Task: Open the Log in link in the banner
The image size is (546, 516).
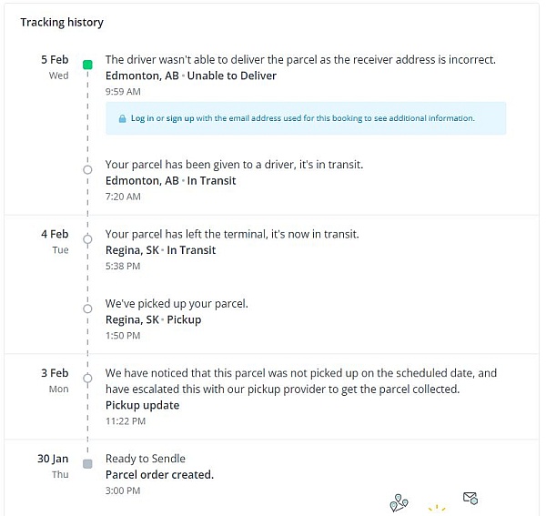Action: [x=142, y=118]
